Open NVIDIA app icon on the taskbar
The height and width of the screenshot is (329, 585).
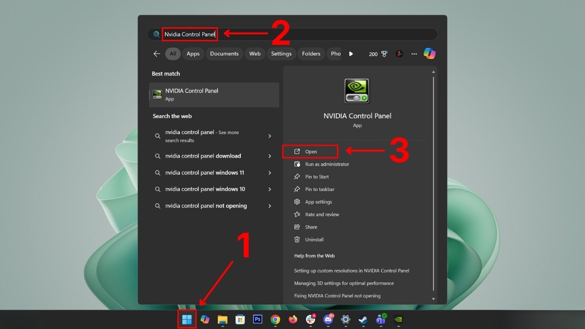(398, 320)
